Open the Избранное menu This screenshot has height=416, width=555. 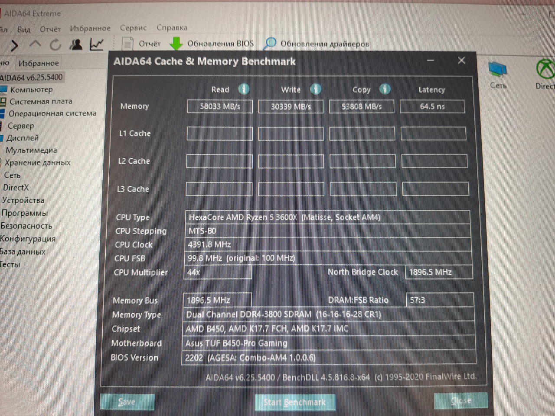90,28
